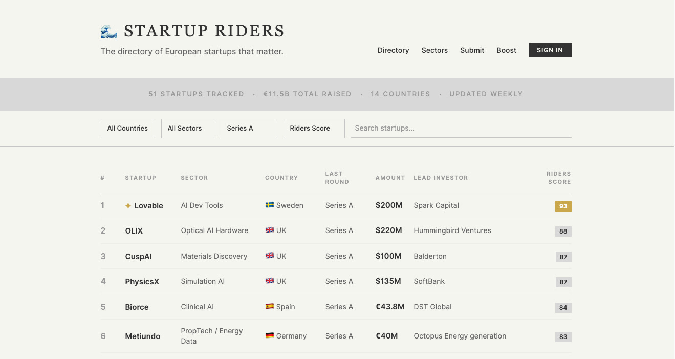Click the Sweden flag icon
This screenshot has height=359, width=675.
(x=270, y=205)
